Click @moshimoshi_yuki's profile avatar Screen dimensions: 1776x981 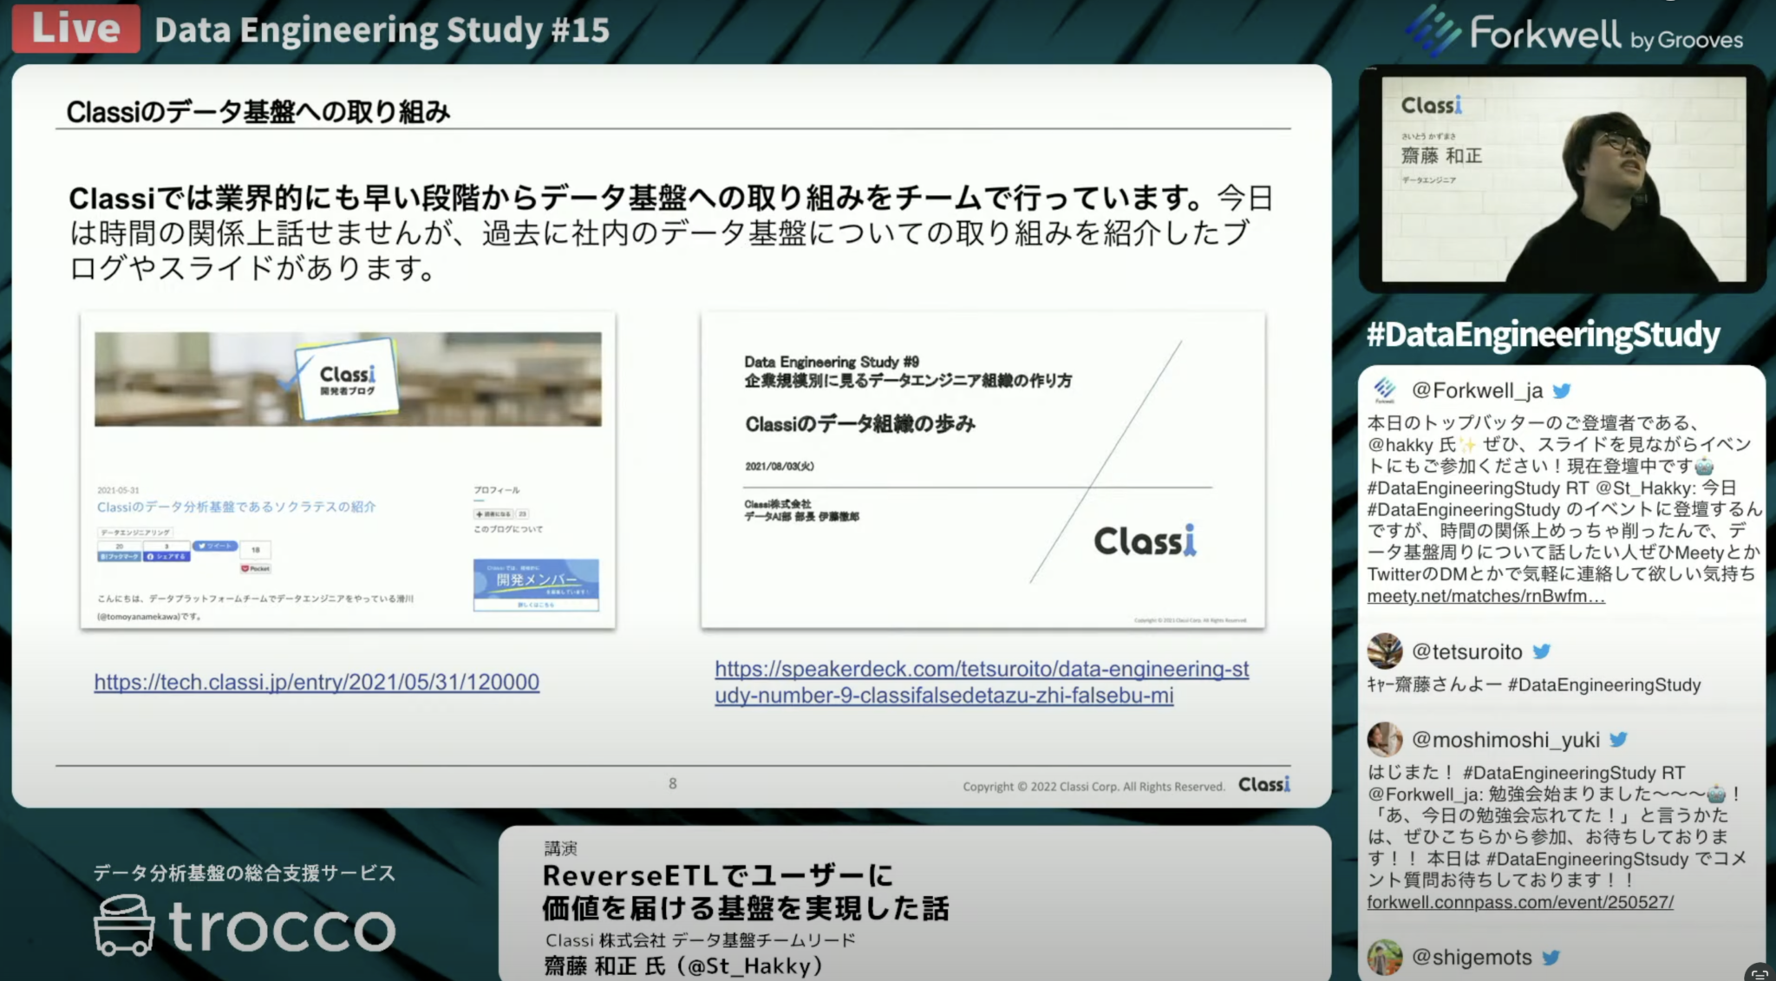pos(1386,740)
